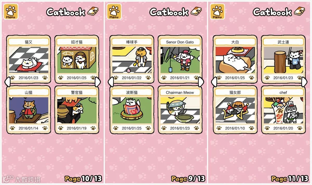Open the paw Menu on page 9 screen
This screenshot has height=185, width=312.
click(x=114, y=11)
